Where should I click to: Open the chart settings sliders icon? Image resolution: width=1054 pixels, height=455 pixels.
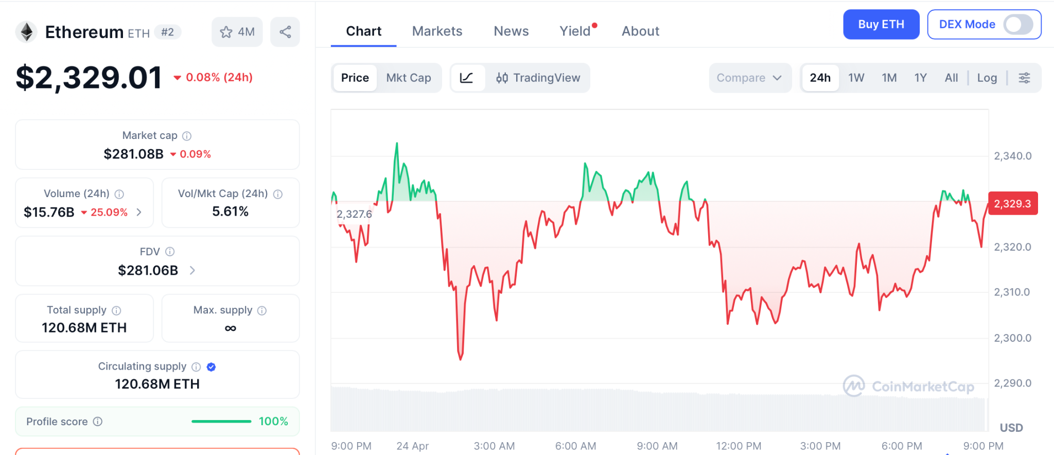(1024, 78)
